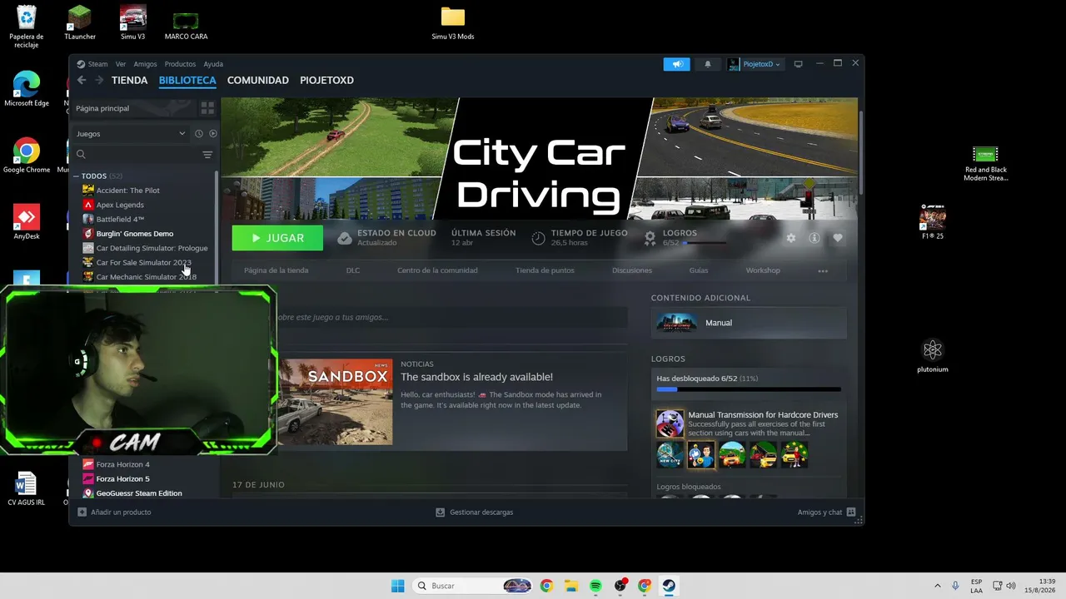Screen dimensions: 1066x599
Task: Click the Steam taskbar icon
Action: (x=669, y=586)
